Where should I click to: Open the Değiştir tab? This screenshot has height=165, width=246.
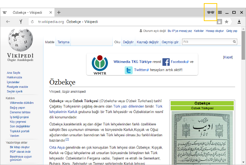coord(128,42)
